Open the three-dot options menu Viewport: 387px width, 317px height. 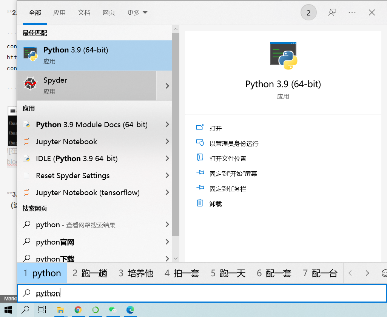(352, 12)
